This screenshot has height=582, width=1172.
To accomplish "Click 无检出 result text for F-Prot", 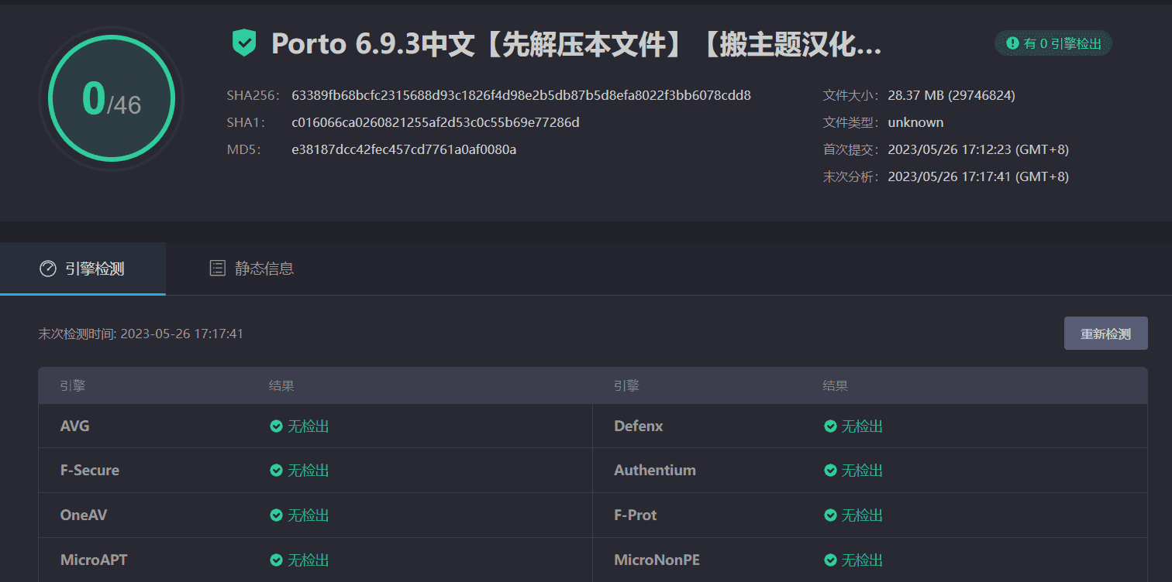I will (x=863, y=515).
